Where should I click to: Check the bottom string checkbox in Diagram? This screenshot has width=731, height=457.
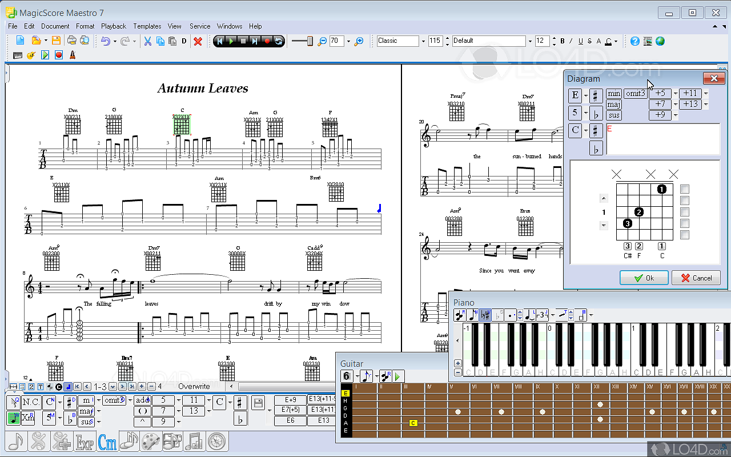pos(685,235)
